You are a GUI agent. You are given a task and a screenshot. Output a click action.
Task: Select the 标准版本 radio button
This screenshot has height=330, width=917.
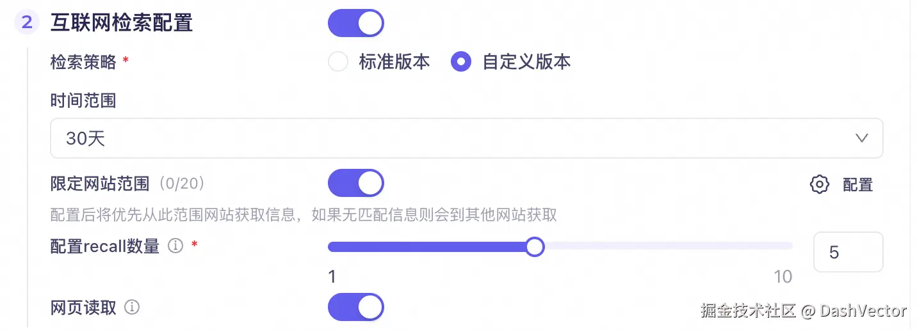(337, 62)
